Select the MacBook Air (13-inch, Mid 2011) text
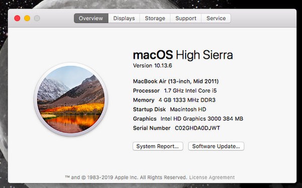This screenshot has width=302, height=188. click(x=176, y=81)
